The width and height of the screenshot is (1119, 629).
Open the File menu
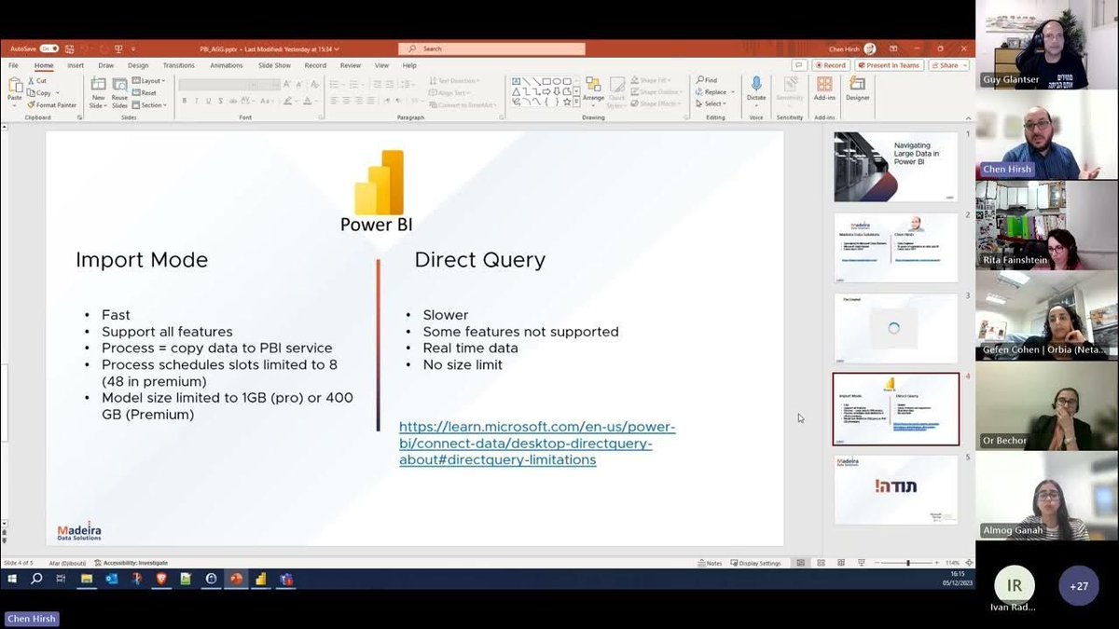click(x=13, y=65)
